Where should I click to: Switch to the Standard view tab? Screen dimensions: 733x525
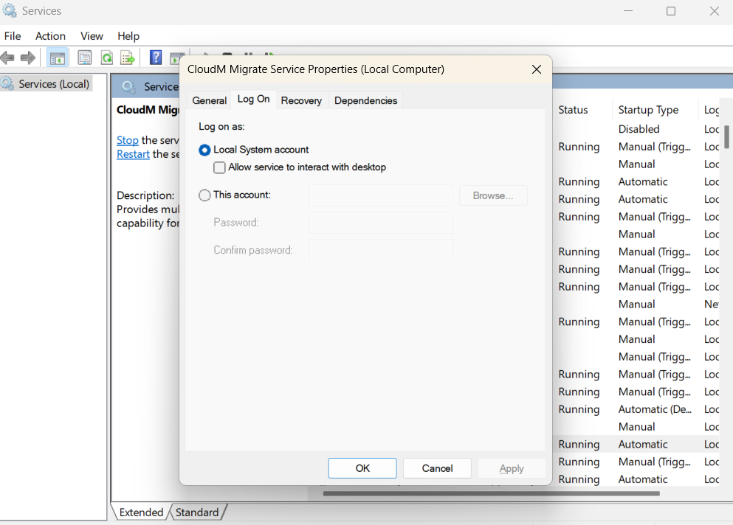(197, 512)
